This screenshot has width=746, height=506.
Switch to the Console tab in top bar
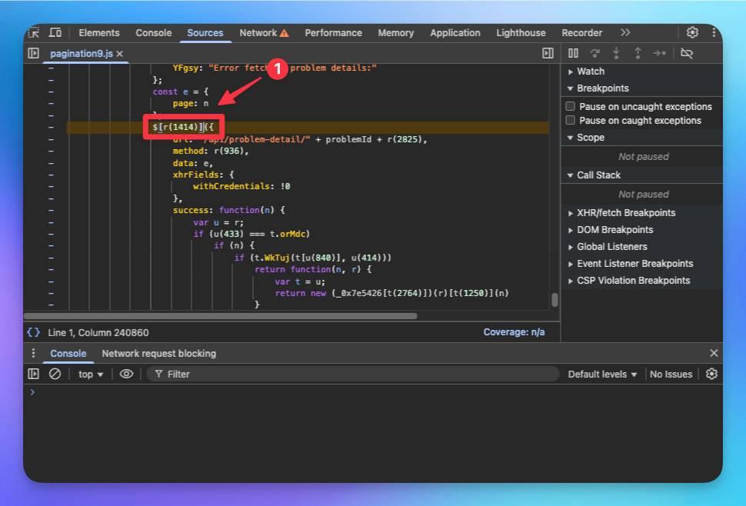[x=154, y=33]
